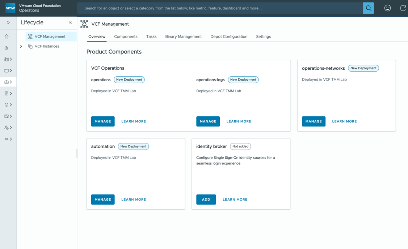Click LEARN MORE for operations component

(134, 121)
